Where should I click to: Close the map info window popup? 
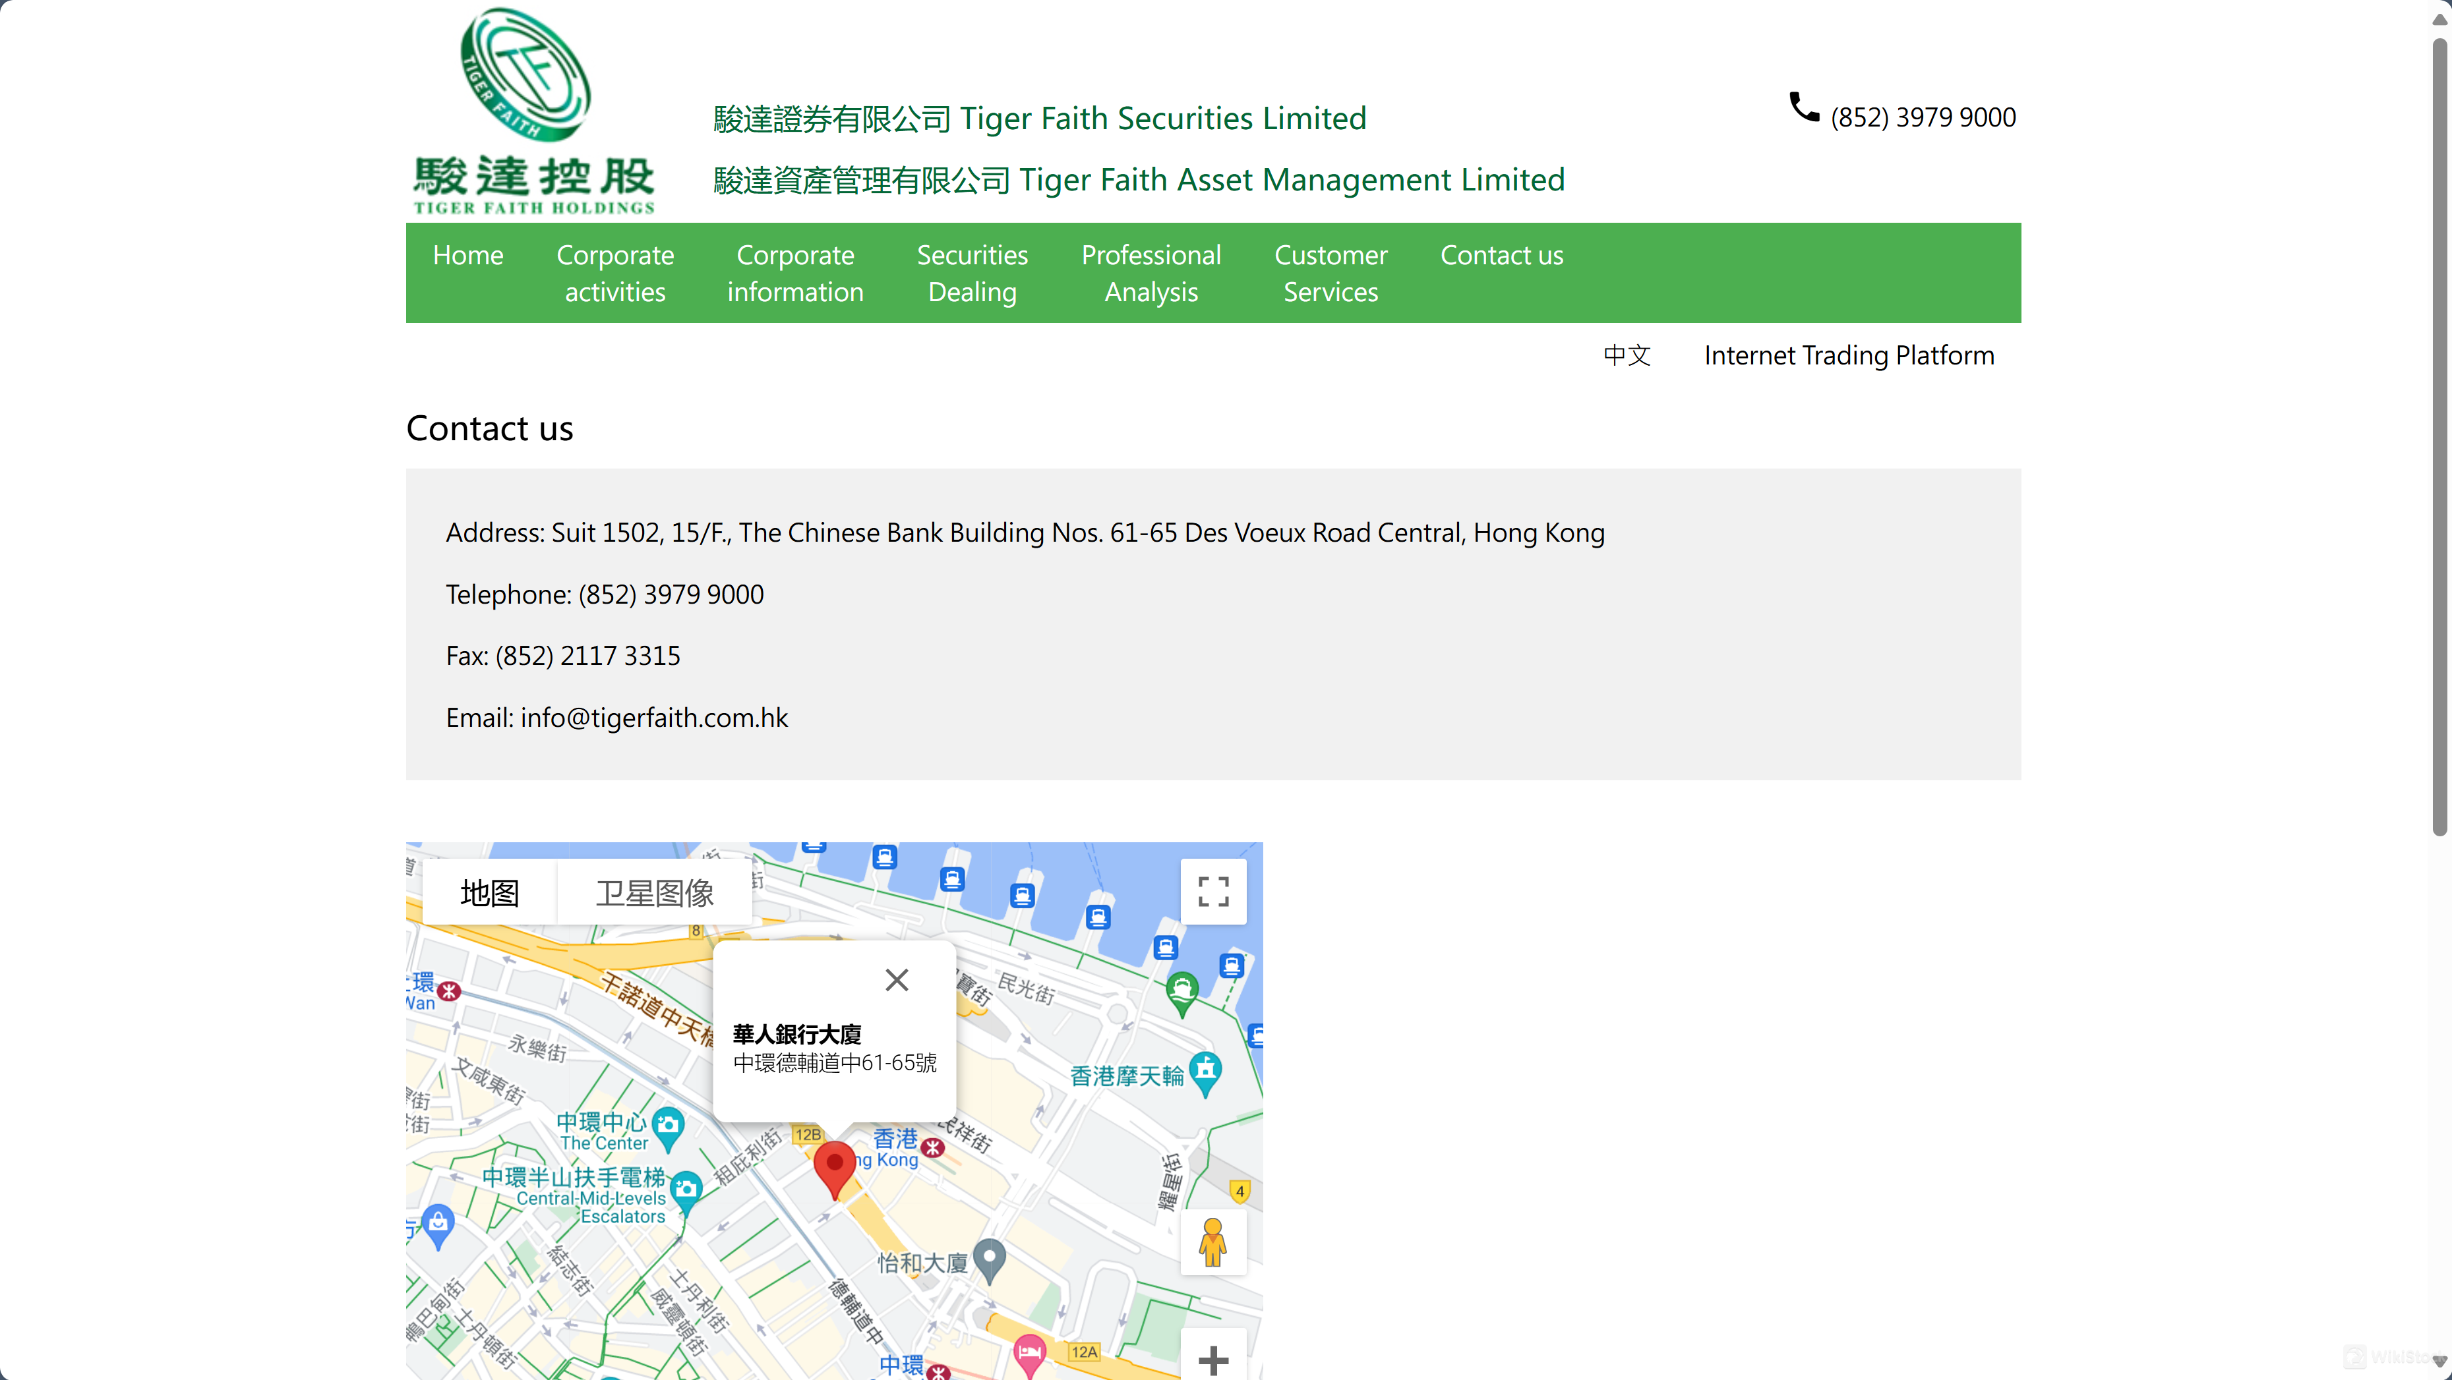(x=896, y=979)
